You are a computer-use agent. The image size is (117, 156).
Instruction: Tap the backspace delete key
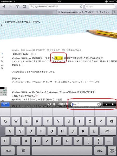click(112, 121)
